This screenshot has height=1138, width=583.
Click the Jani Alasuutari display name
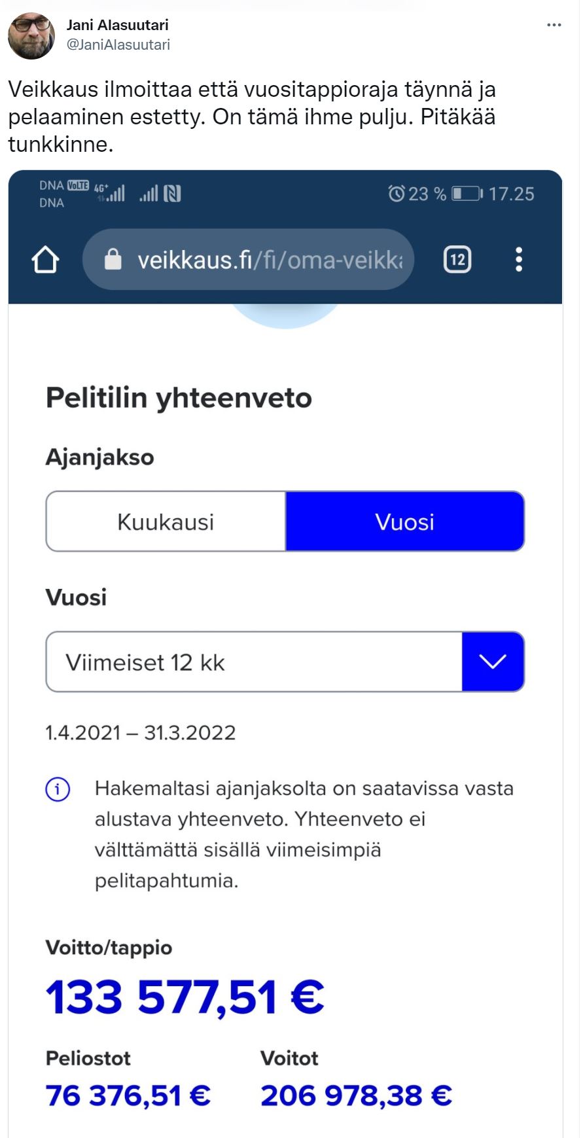pos(118,25)
